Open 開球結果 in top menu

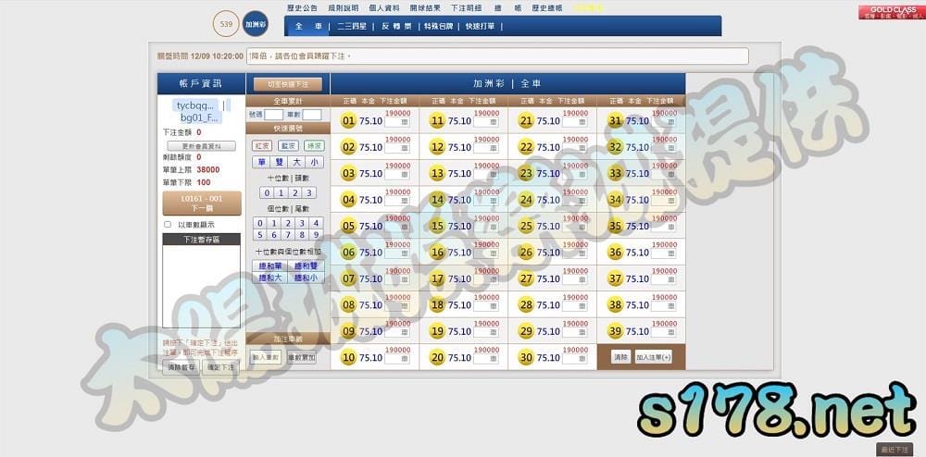[x=425, y=8]
